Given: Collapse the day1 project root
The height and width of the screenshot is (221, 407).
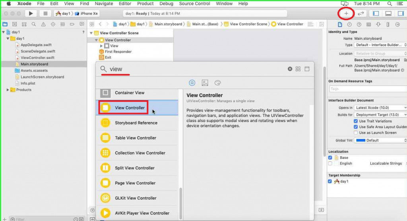Looking at the screenshot, I should point(3,32).
